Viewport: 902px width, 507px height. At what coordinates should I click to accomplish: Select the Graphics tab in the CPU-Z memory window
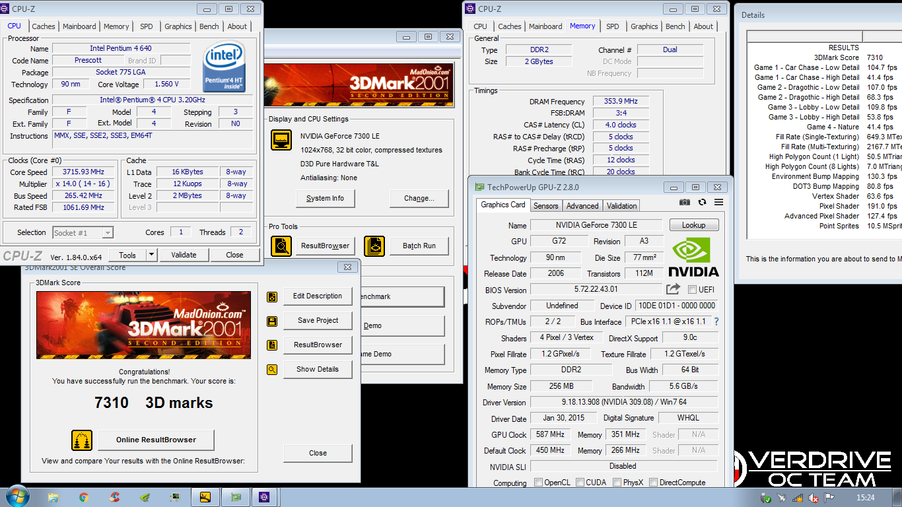(x=644, y=26)
